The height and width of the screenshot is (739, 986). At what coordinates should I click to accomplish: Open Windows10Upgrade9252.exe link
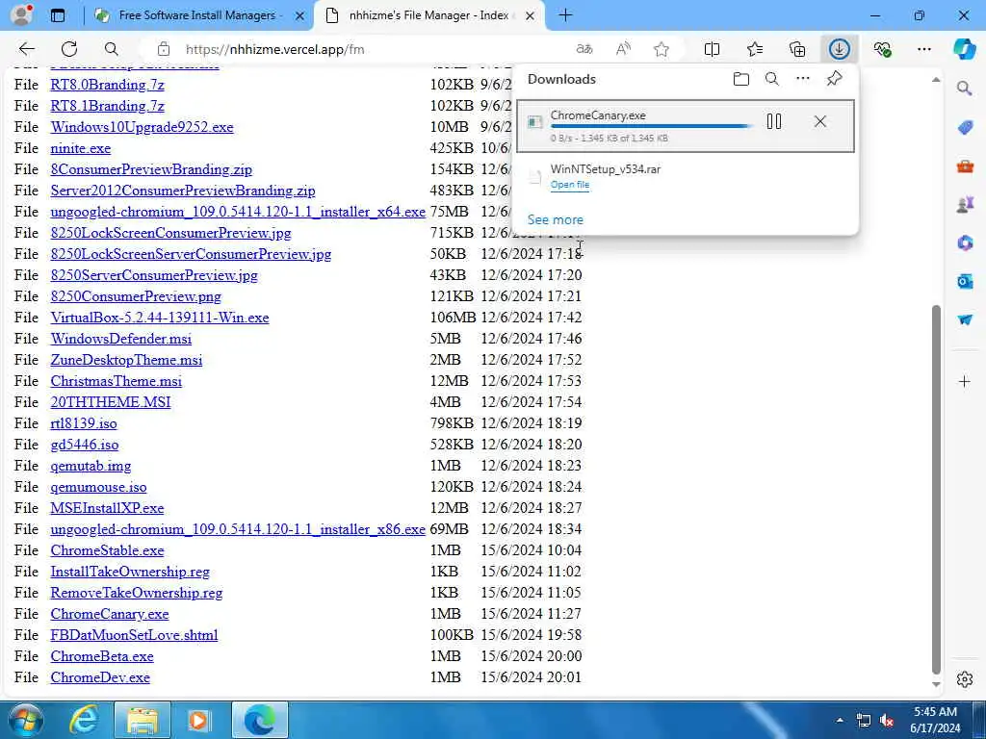[x=143, y=127]
